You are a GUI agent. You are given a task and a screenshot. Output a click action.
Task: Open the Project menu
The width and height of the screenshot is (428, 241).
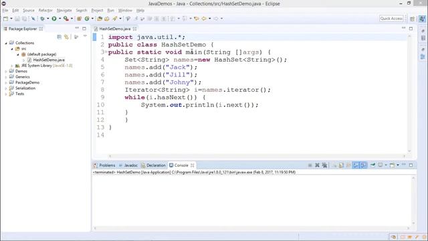click(x=97, y=11)
